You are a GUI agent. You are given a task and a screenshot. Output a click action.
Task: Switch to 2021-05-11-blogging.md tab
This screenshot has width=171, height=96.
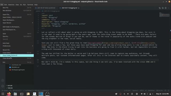click(x=69, y=8)
